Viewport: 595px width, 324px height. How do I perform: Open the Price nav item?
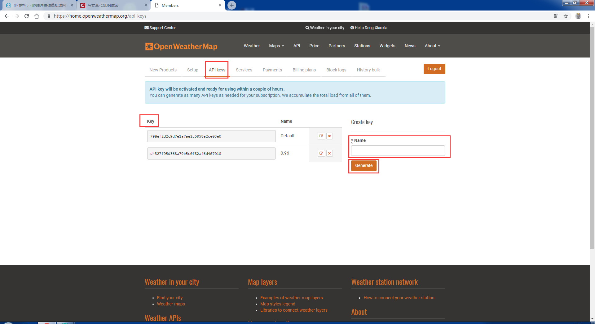click(x=314, y=46)
